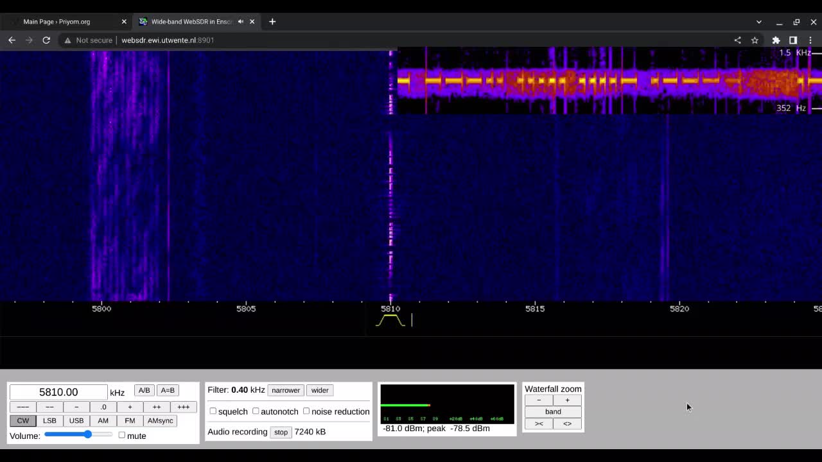Screen dimensions: 822x462
Task: Stop the audio recording
Action: (281, 432)
